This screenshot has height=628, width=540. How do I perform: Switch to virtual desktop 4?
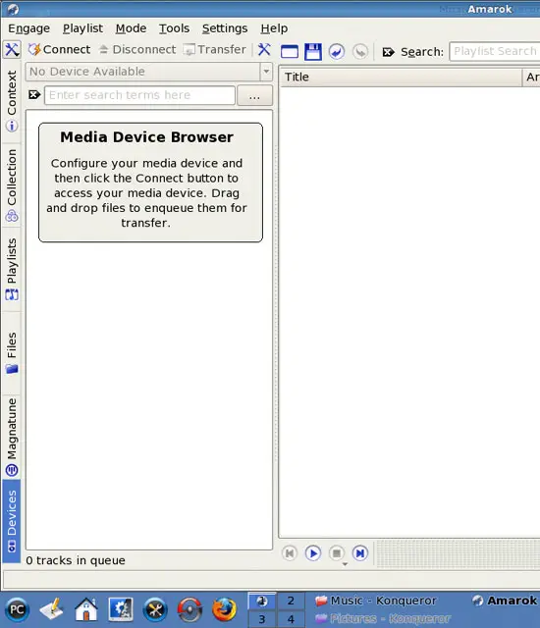click(x=291, y=619)
